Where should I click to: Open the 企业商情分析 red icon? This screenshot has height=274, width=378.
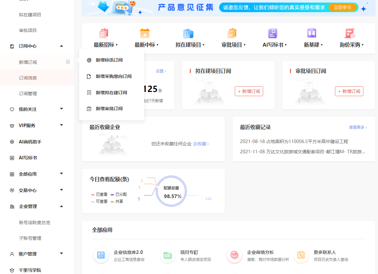point(234,255)
